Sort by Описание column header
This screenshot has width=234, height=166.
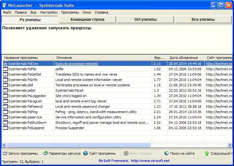coord(102,58)
